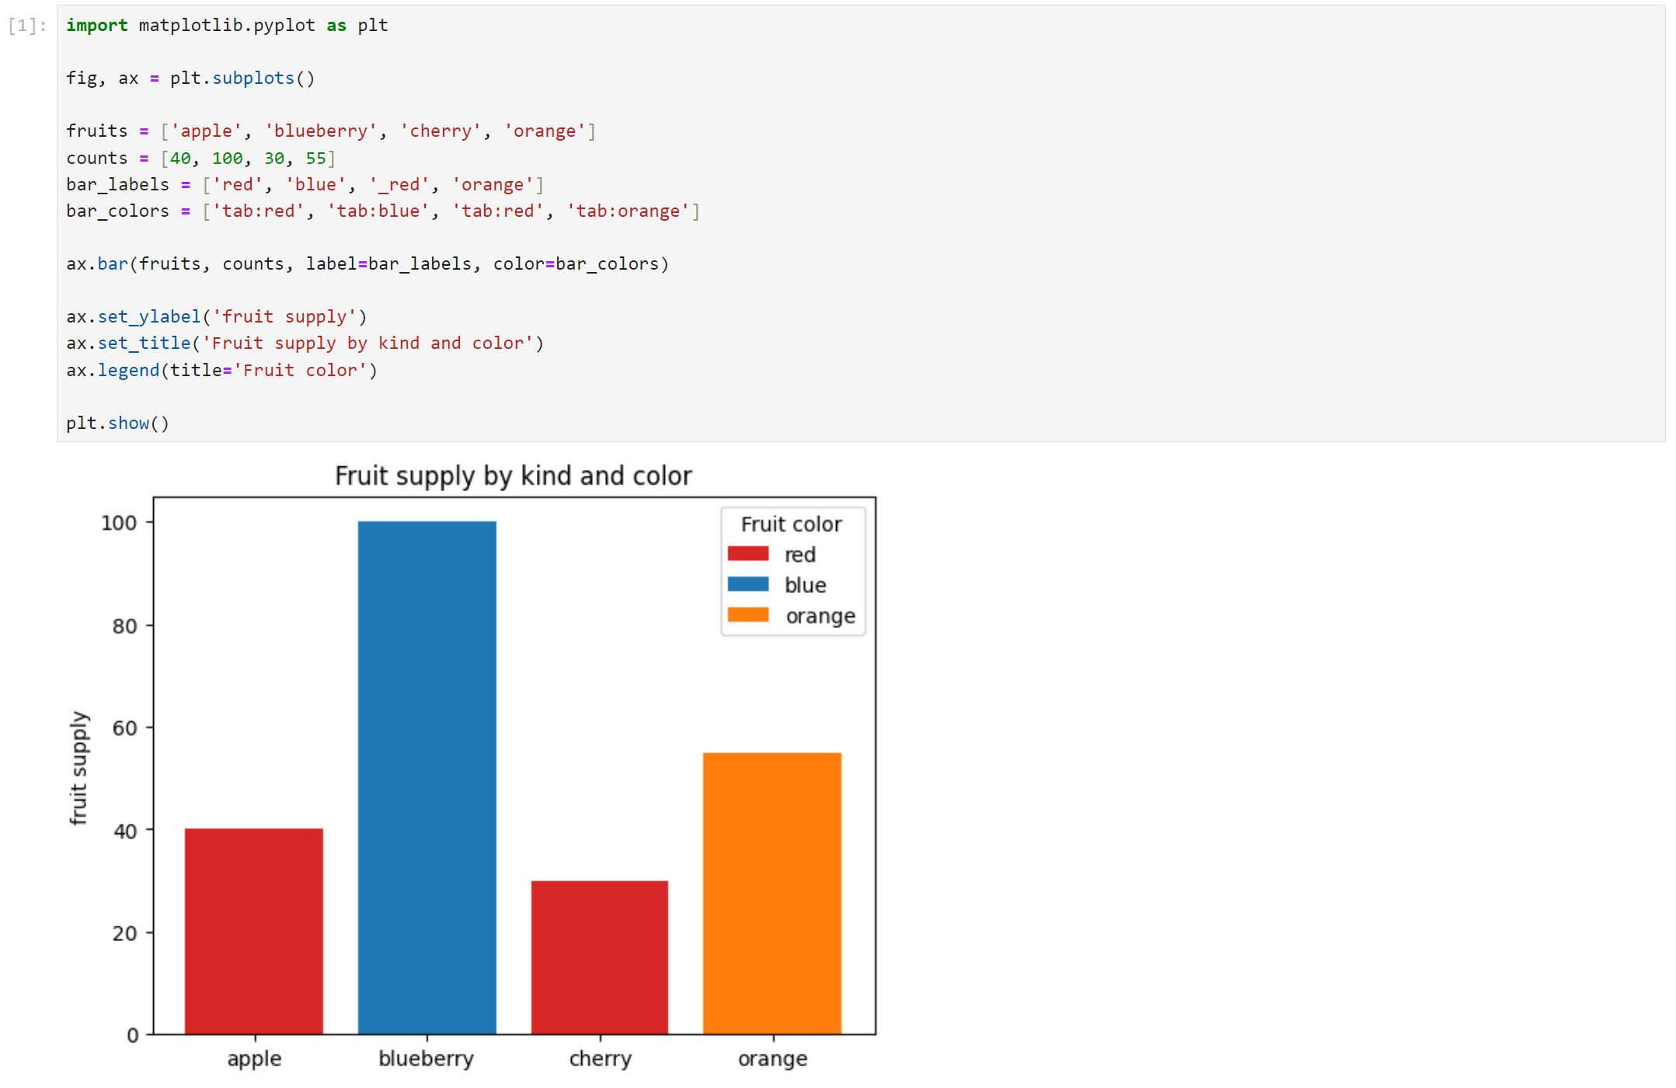Click the 'Fruit color' legend title
The image size is (1676, 1088).
[791, 525]
